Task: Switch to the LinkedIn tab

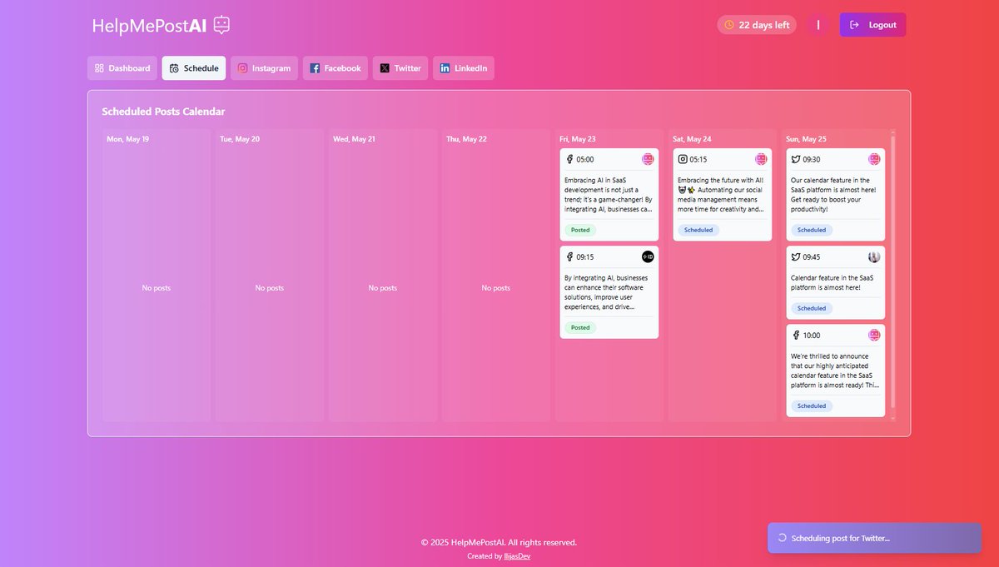Action: pyautogui.click(x=464, y=68)
